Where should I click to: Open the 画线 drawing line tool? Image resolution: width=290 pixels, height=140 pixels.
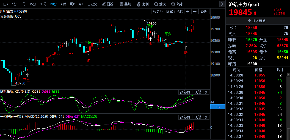point(107,4)
